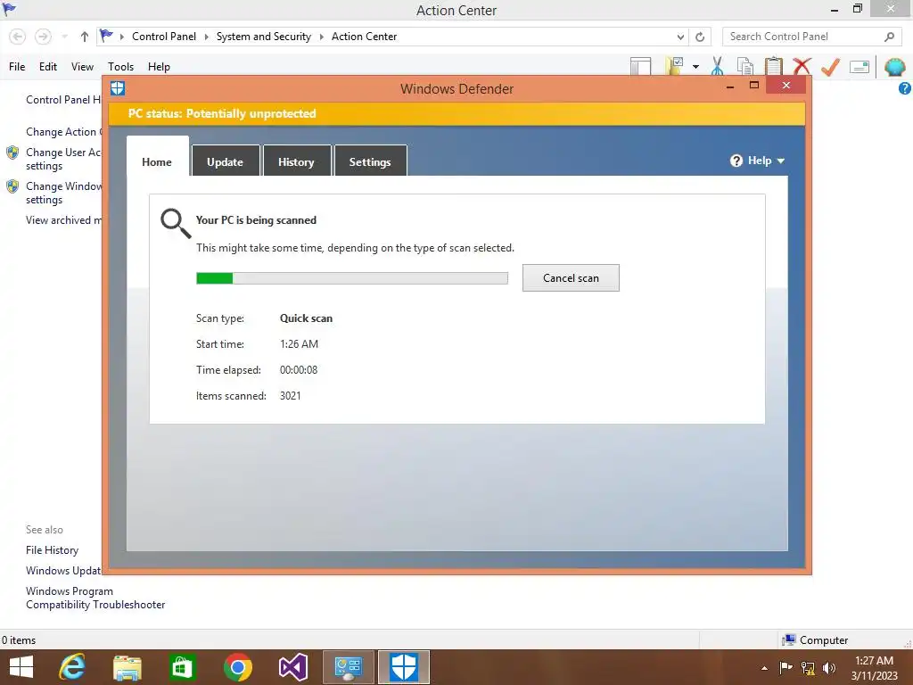Click the preview pane layout icon
This screenshot has width=913, height=685.
click(640, 66)
